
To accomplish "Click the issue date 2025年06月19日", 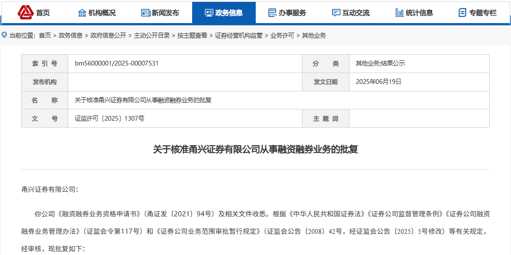I will [x=379, y=82].
